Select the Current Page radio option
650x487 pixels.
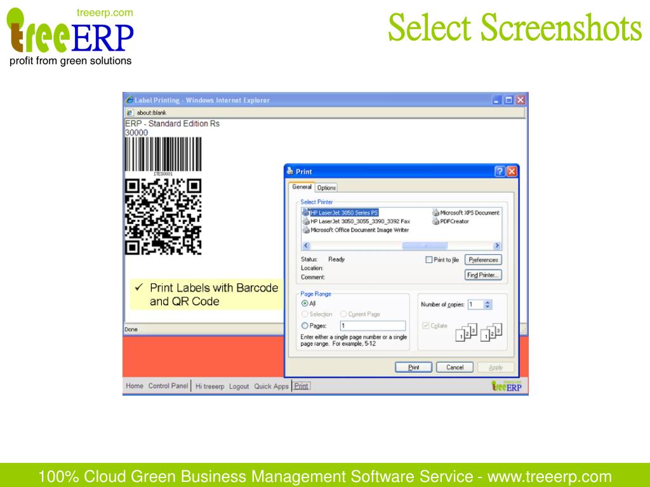(343, 314)
